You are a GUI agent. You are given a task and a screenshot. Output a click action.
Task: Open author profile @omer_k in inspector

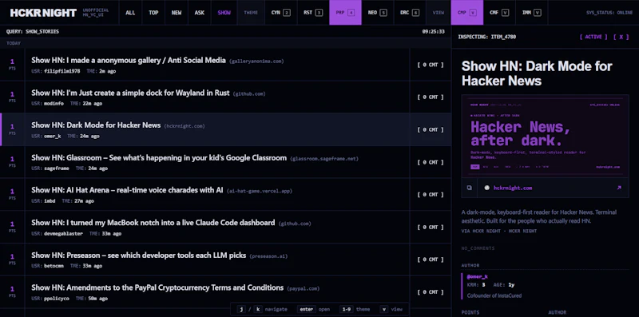477,276
